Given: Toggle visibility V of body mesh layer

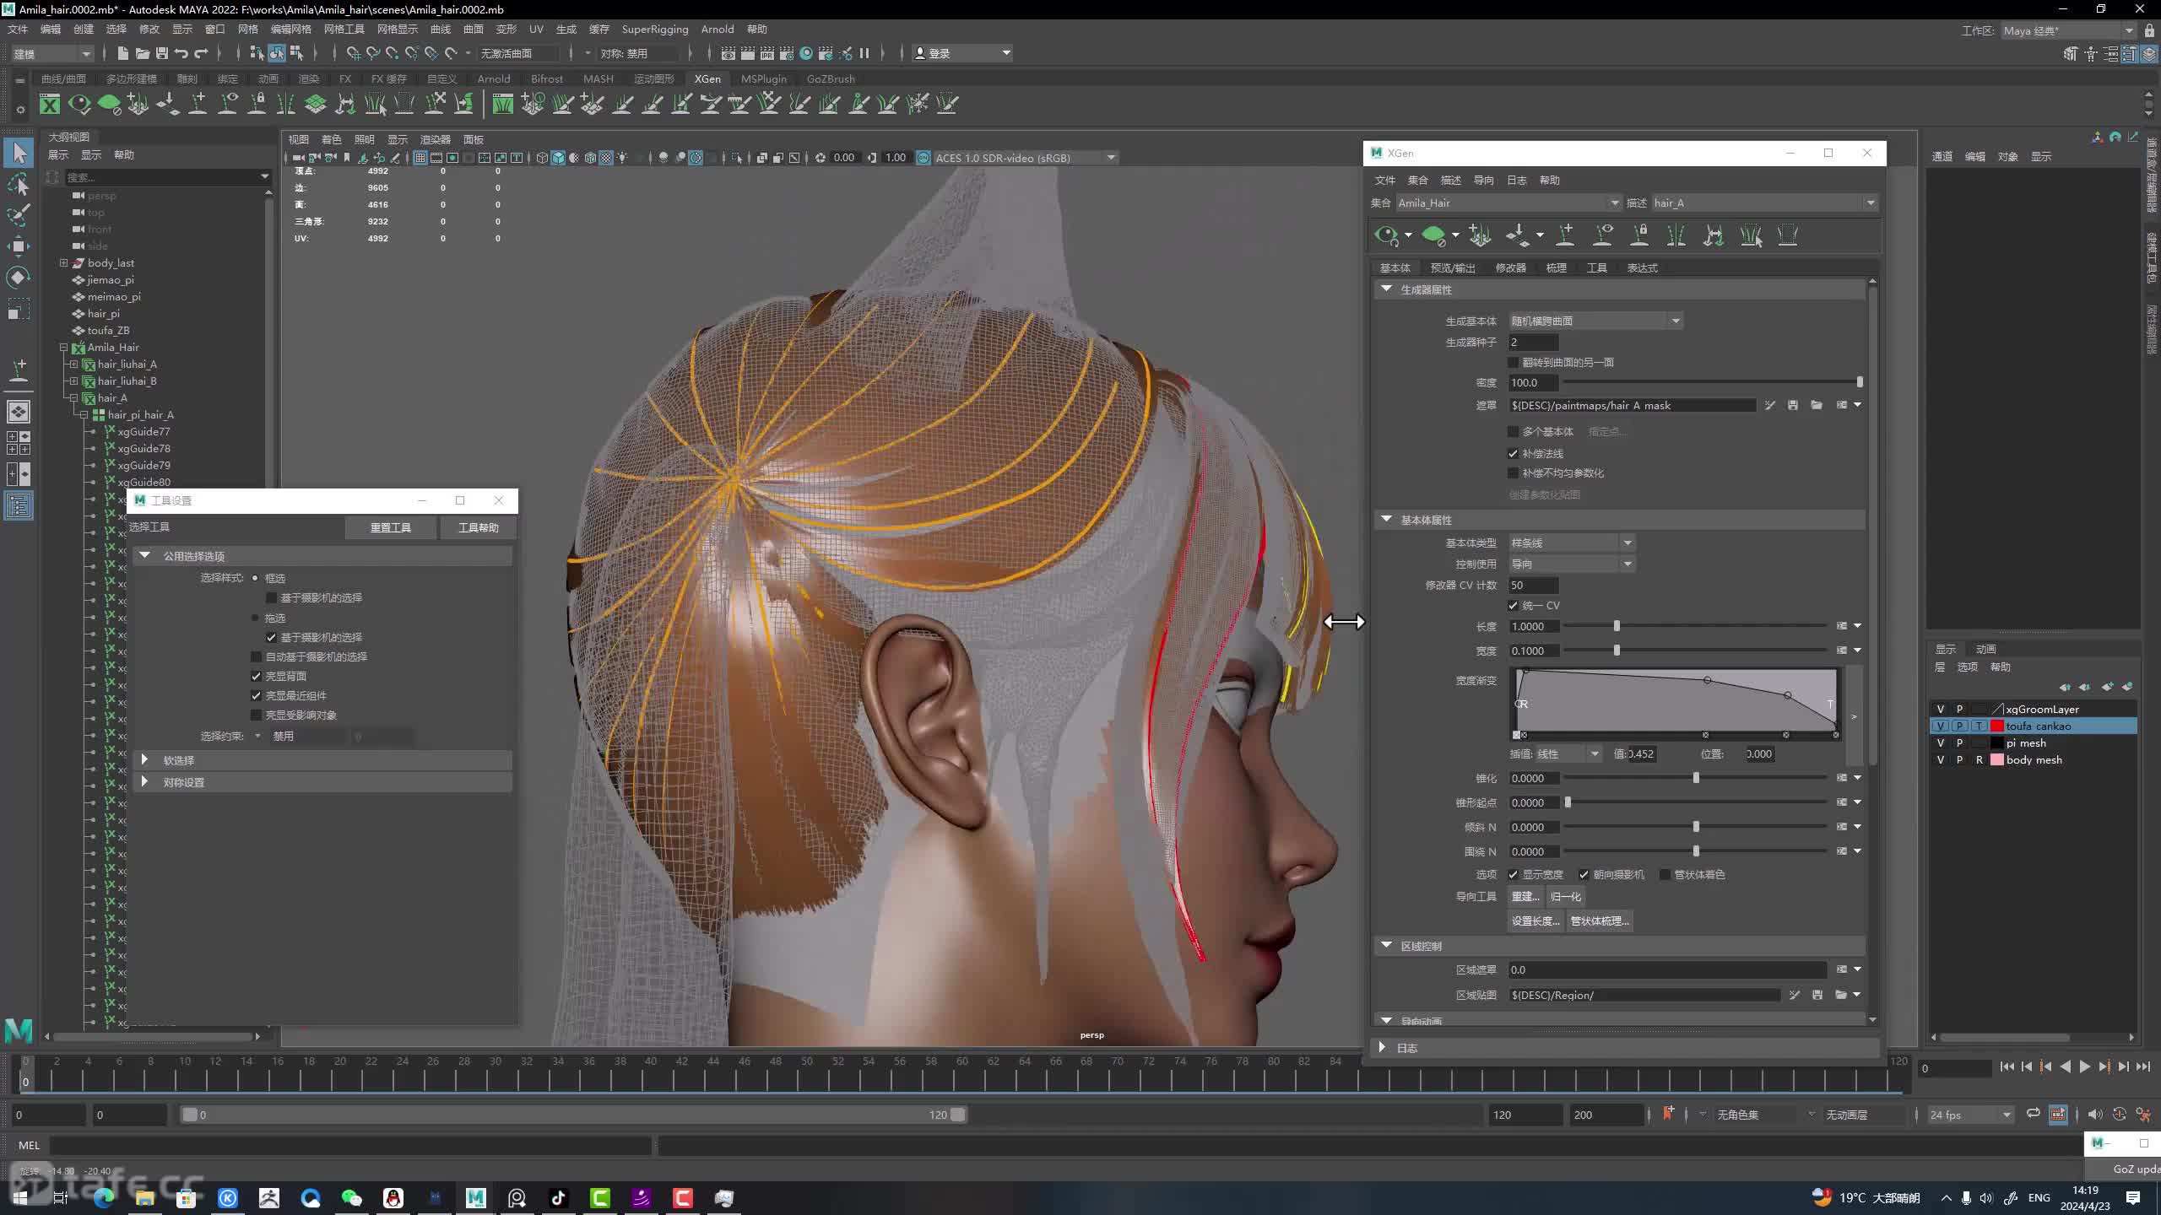Looking at the screenshot, I should tap(1940, 759).
